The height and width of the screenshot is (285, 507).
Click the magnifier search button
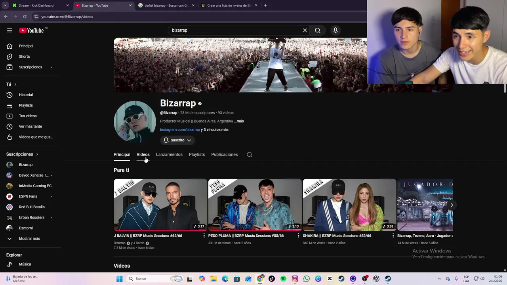coord(318,30)
